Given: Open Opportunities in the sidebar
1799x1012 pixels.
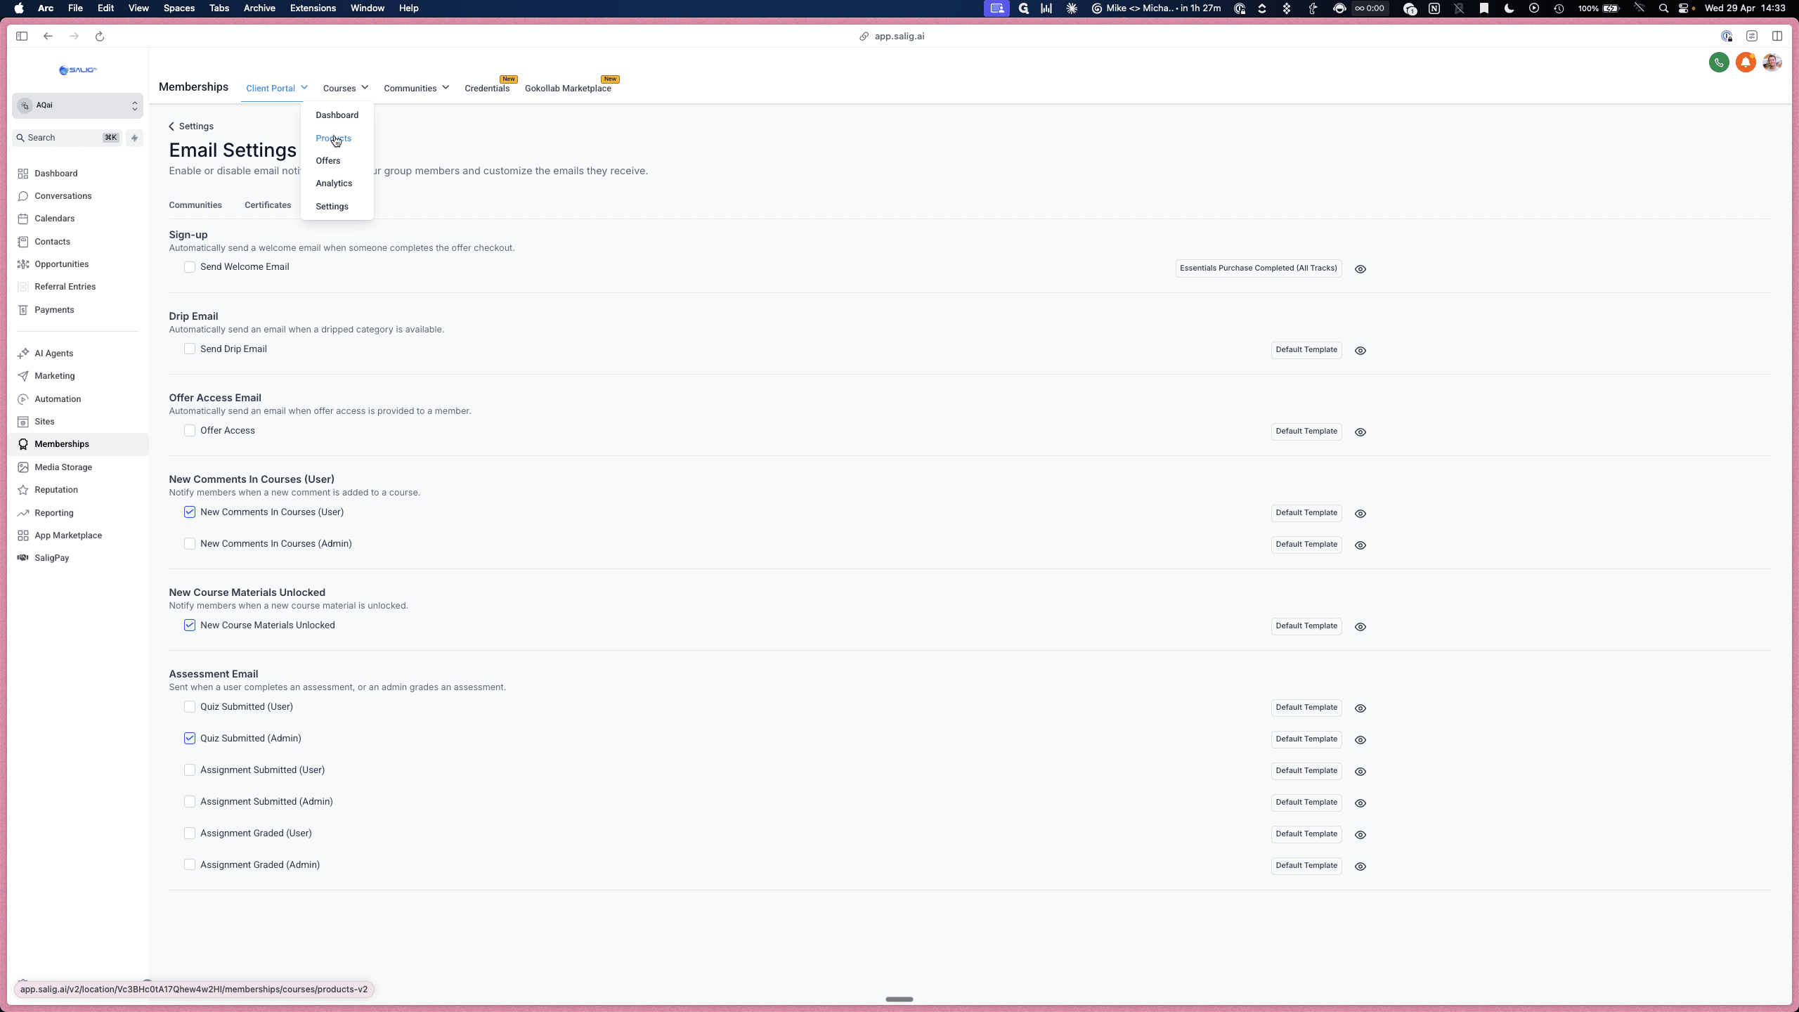Looking at the screenshot, I should point(61,264).
